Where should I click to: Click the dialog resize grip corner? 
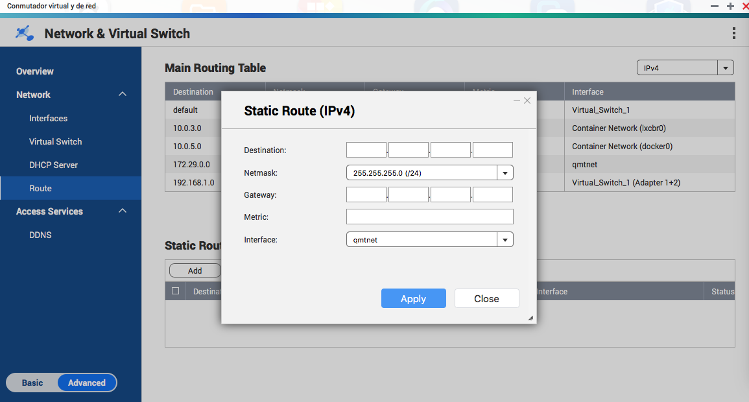point(530,318)
